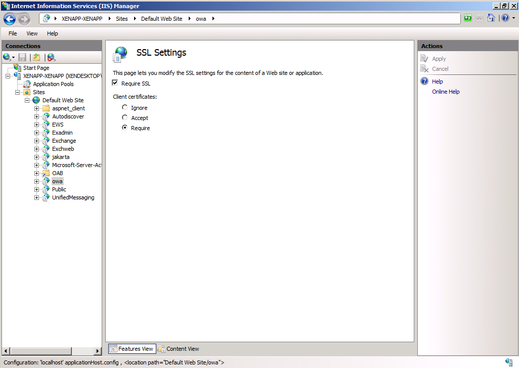Click the status bar network icon

pos(509,362)
